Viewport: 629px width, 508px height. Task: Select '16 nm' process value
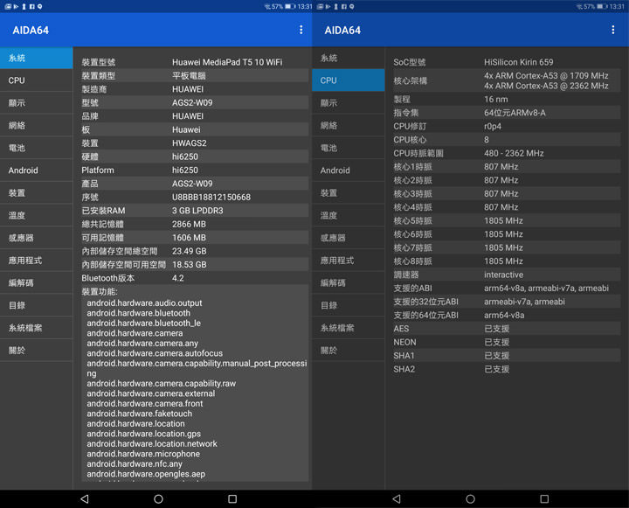pos(496,99)
